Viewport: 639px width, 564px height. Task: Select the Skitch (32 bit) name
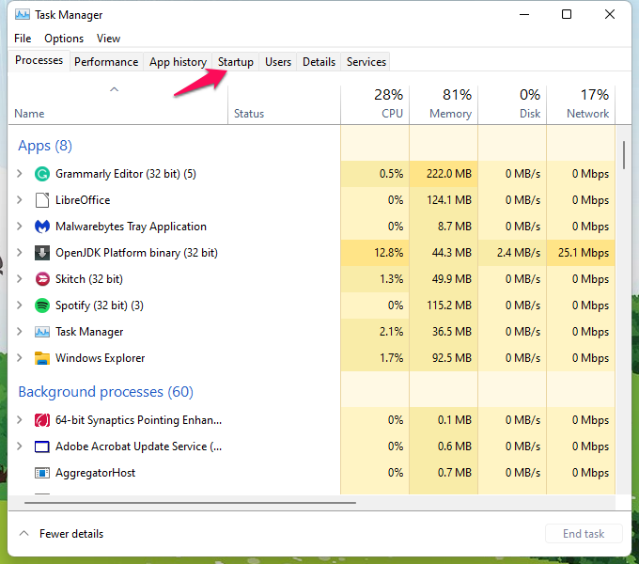[89, 279]
